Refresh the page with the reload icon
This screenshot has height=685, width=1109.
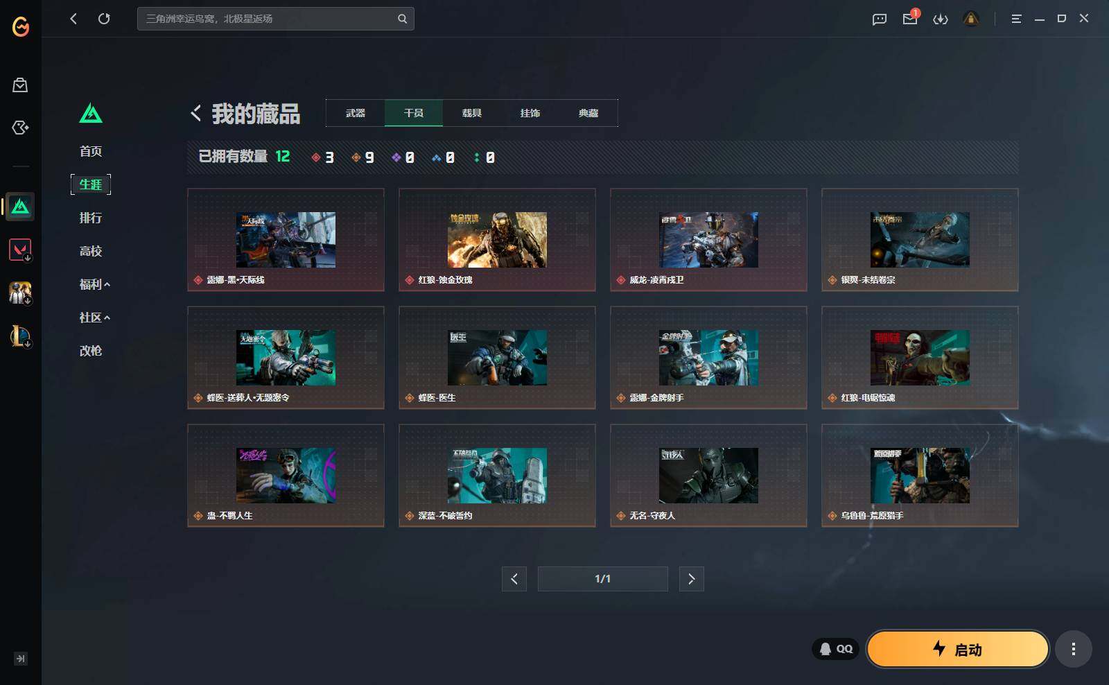pos(104,19)
